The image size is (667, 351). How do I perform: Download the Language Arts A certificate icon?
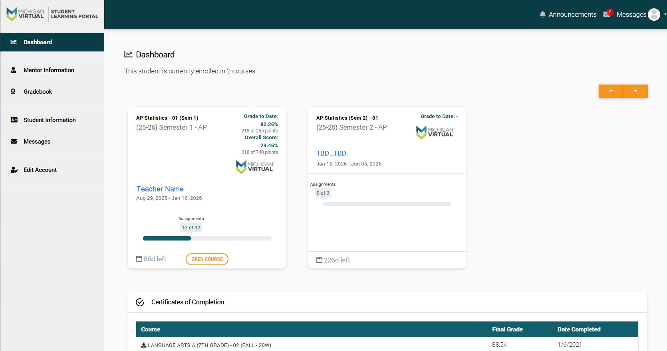[144, 345]
